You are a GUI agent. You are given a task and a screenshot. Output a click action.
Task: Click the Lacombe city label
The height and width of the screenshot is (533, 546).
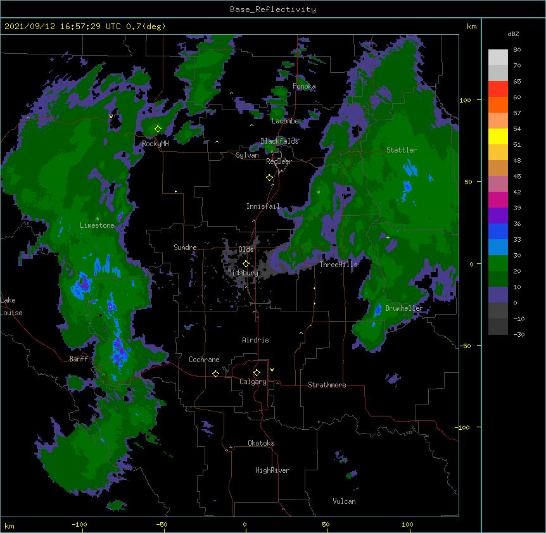coord(286,121)
